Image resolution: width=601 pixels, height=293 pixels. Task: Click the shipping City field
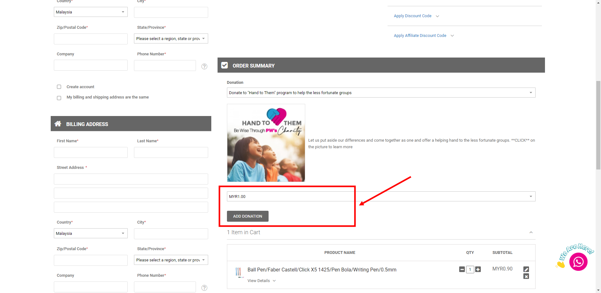click(171, 12)
